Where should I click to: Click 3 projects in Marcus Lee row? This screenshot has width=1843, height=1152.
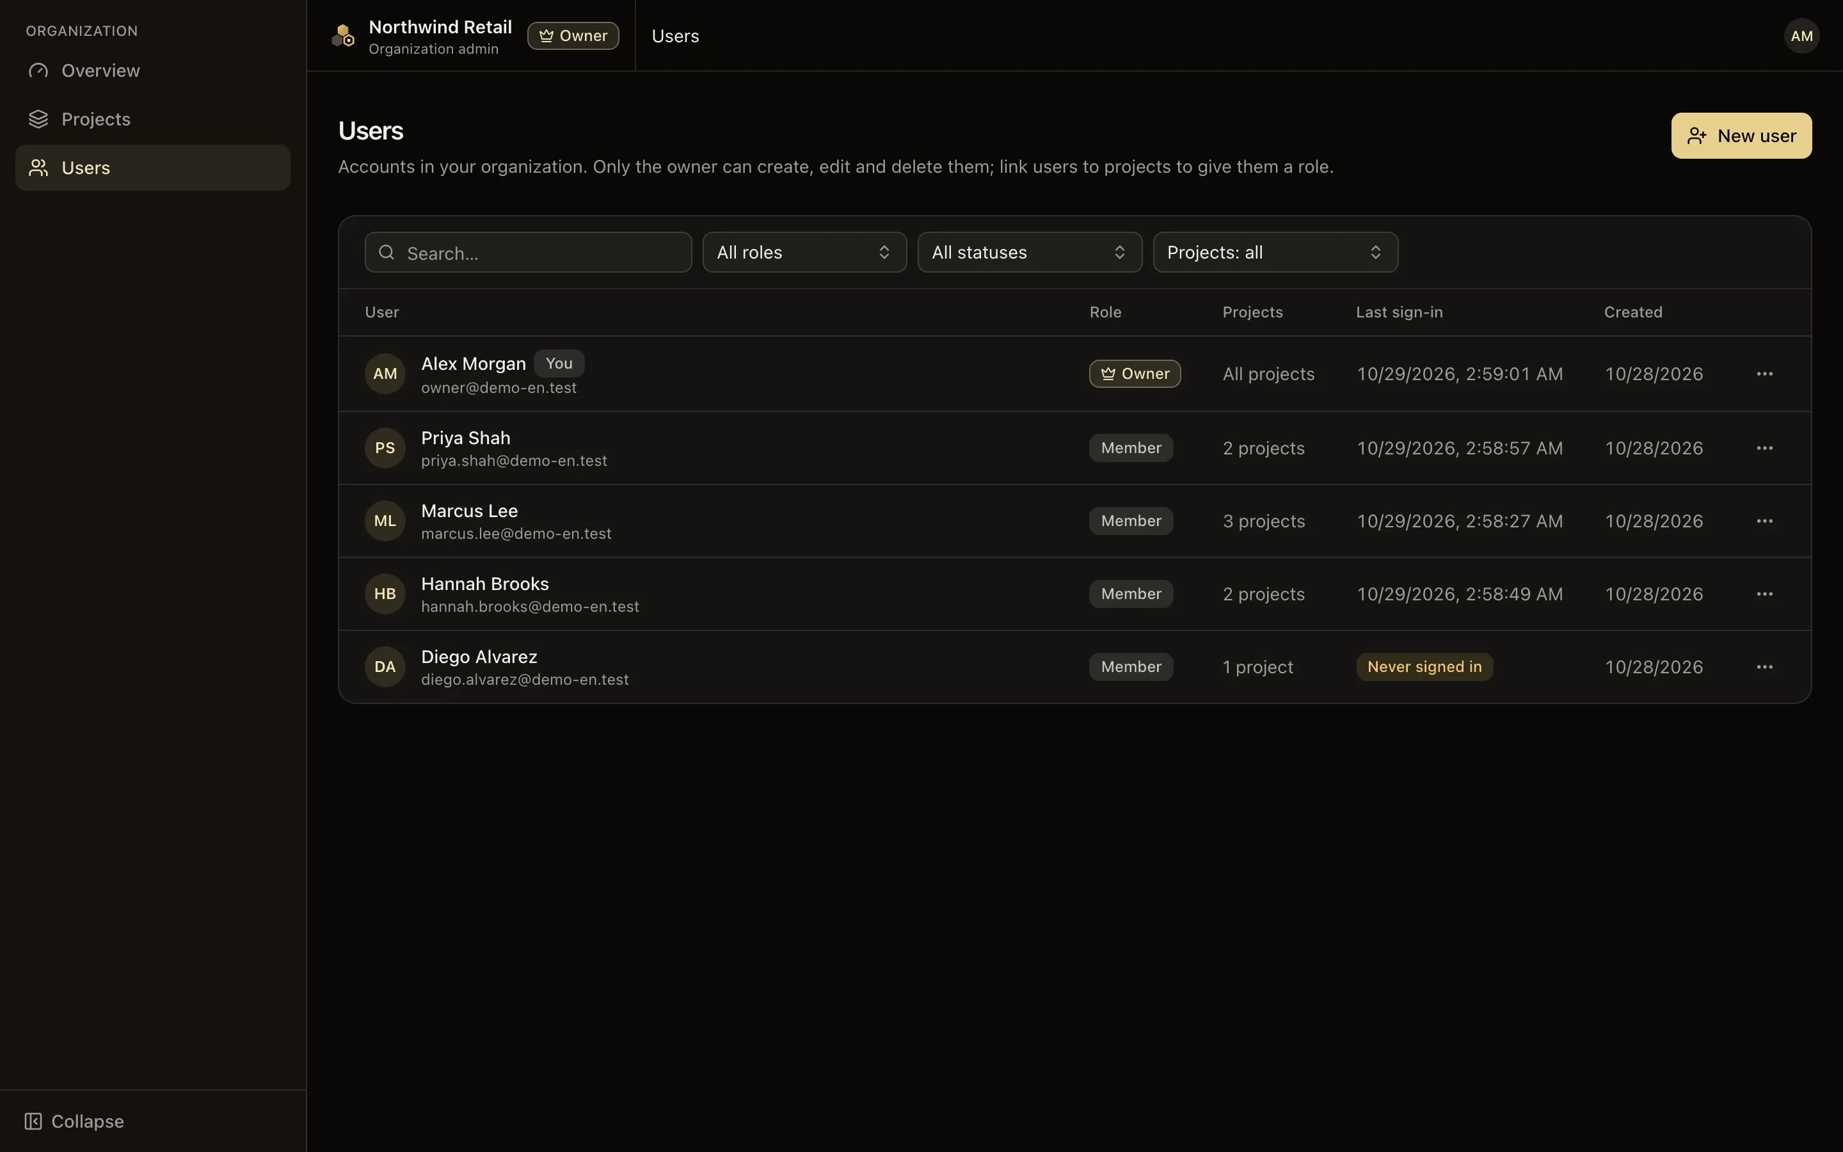pos(1263,521)
